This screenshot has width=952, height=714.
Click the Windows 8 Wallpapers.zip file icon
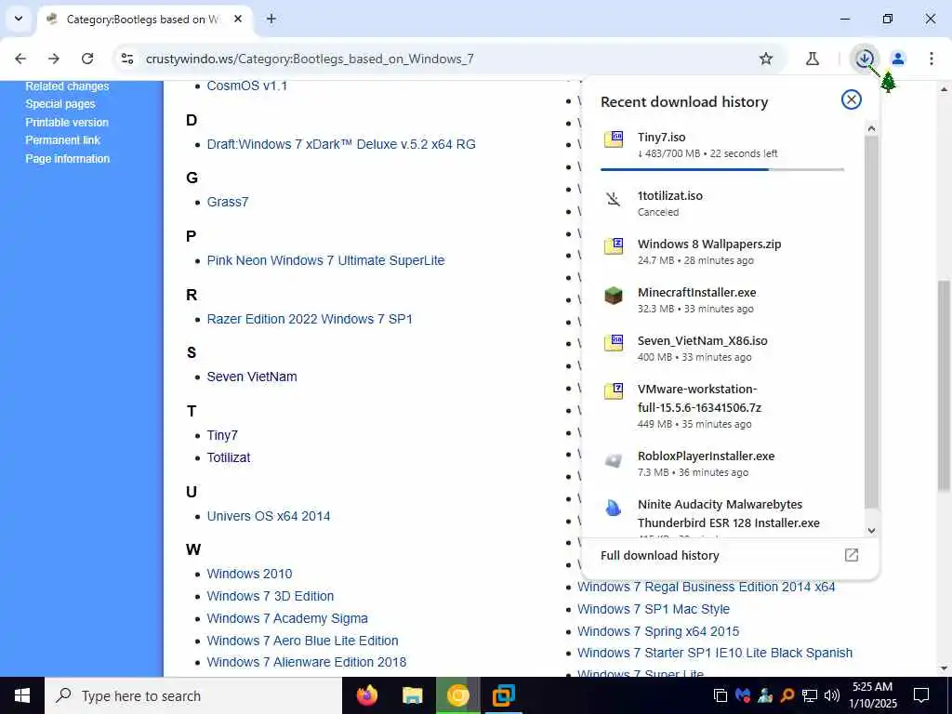(614, 245)
